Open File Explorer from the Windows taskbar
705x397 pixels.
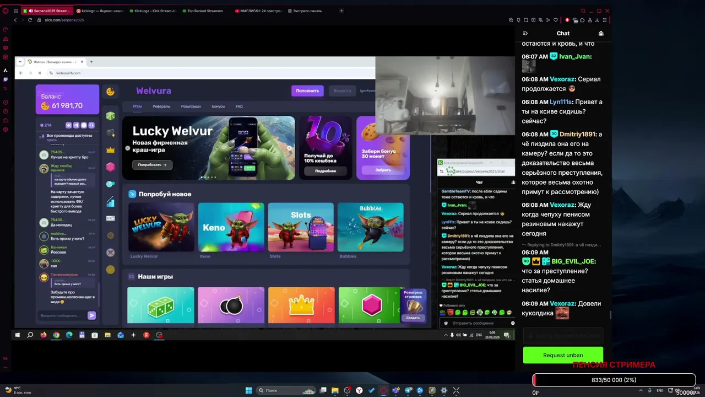335,390
